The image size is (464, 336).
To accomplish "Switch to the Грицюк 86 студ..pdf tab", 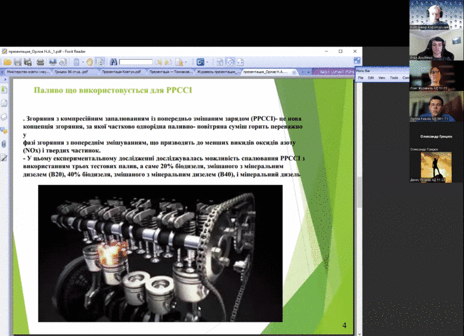I will [71, 71].
